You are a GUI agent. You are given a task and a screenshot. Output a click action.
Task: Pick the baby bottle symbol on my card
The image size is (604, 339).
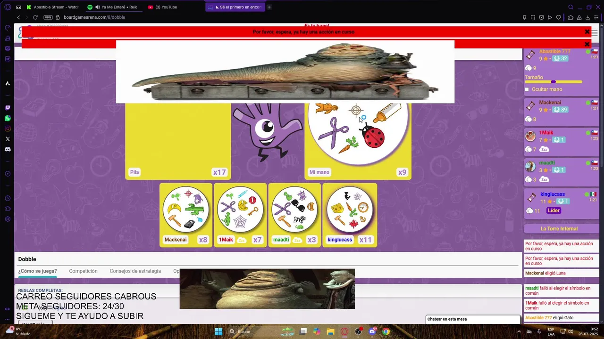point(387,113)
